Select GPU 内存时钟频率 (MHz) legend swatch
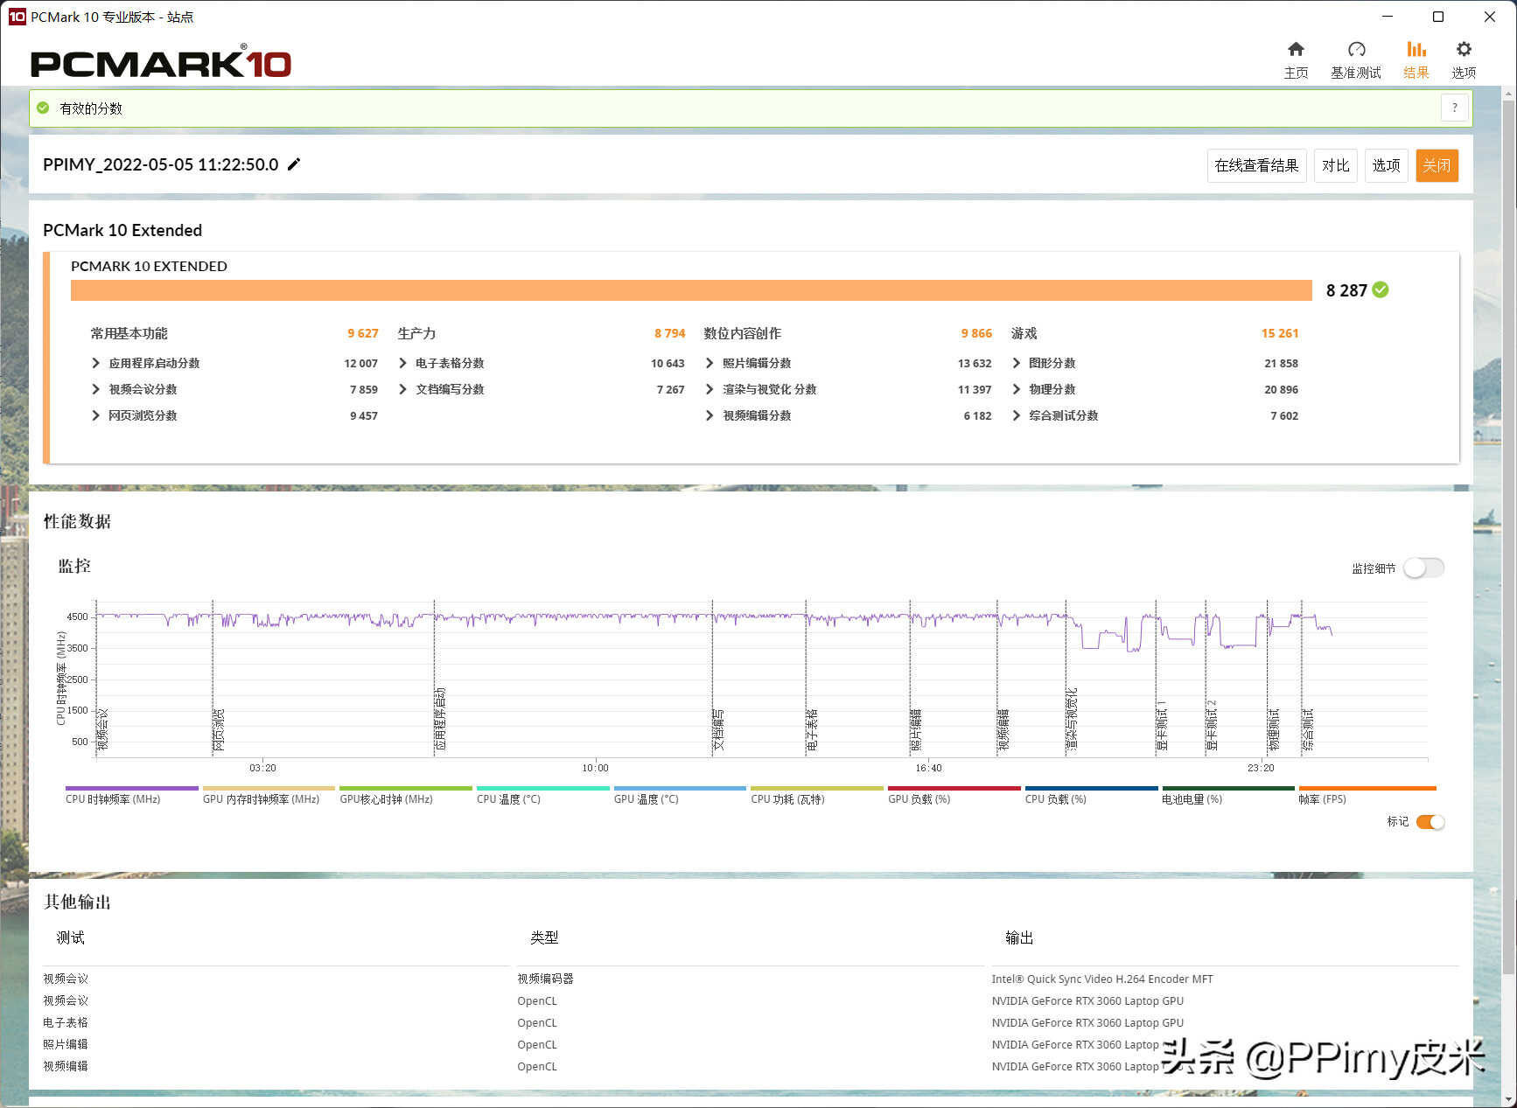Image resolution: width=1517 pixels, height=1108 pixels. tap(269, 788)
